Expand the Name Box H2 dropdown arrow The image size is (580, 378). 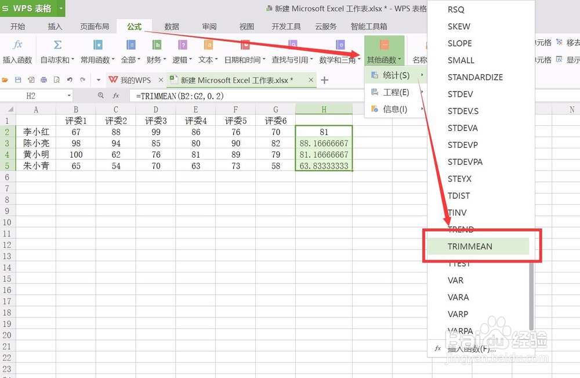pyautogui.click(x=69, y=96)
